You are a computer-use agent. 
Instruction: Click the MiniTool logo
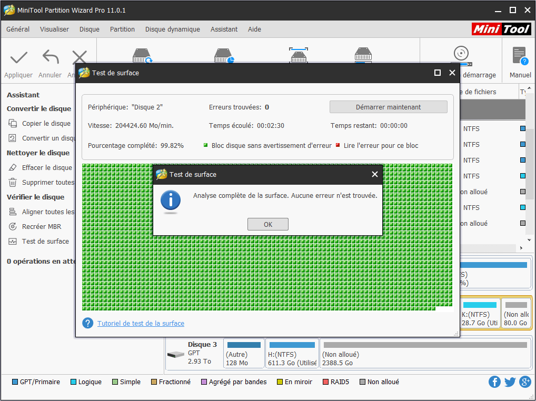click(x=501, y=29)
